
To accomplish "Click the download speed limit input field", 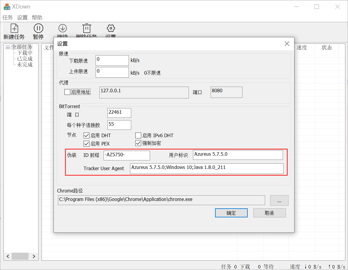I will tap(112, 61).
